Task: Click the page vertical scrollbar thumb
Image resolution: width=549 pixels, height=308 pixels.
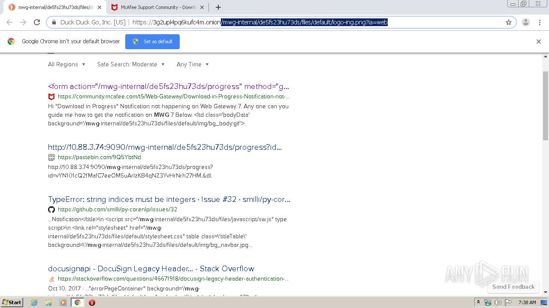Action: [x=546, y=106]
